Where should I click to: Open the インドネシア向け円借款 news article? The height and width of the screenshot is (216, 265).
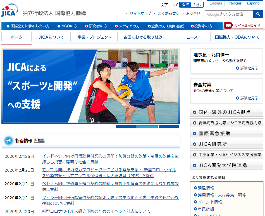(x=110, y=159)
